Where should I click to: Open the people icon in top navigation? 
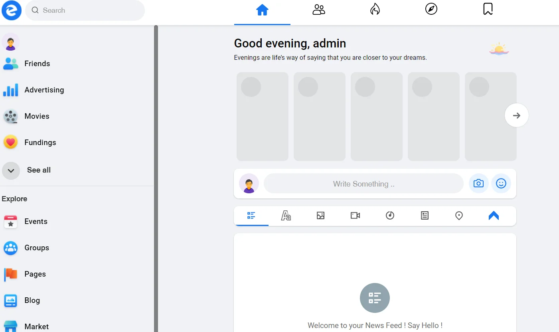point(318,10)
